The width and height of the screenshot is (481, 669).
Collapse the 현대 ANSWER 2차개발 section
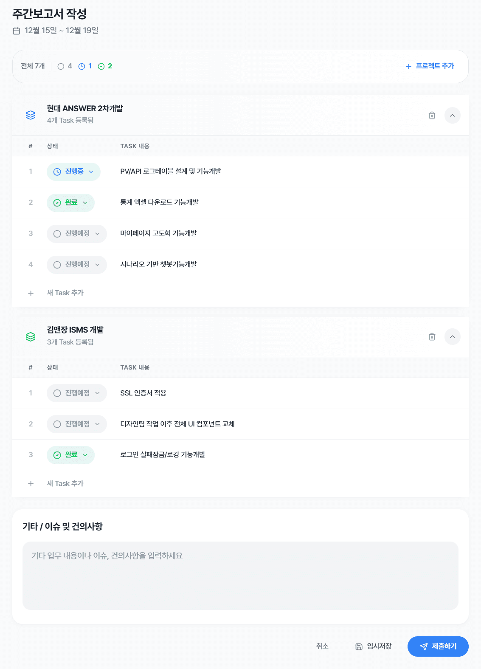(x=453, y=115)
